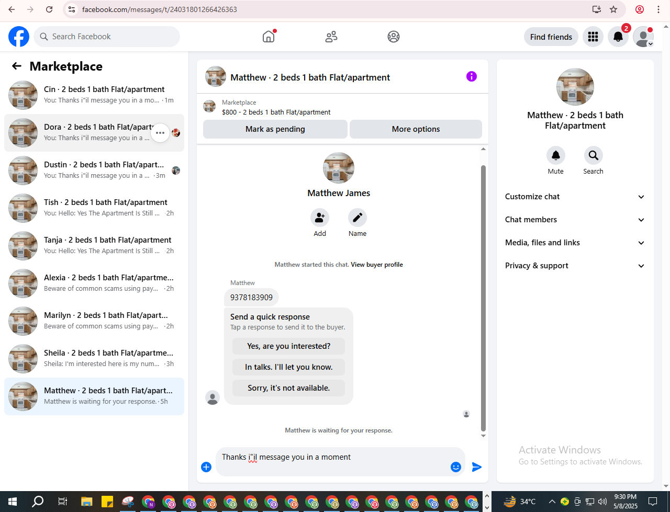Expand Privacy & support section
Screen dimensions: 670x512
575,266
